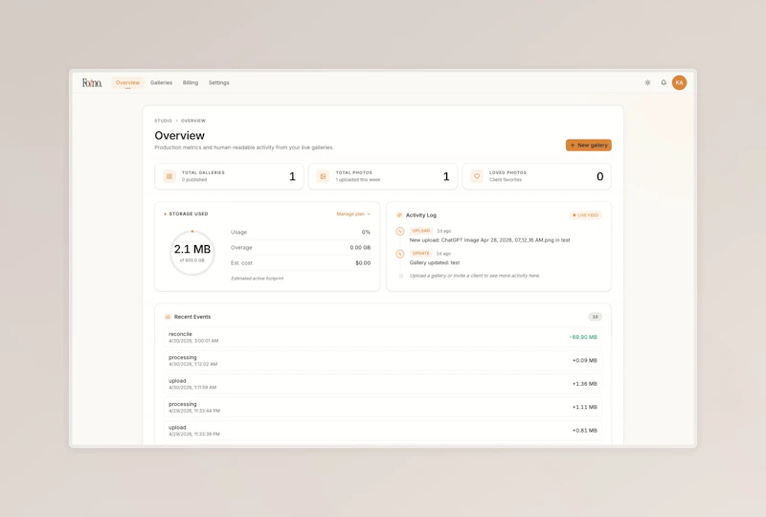Image resolution: width=766 pixels, height=517 pixels.
Task: Click the Usage 0% value
Action: [366, 232]
